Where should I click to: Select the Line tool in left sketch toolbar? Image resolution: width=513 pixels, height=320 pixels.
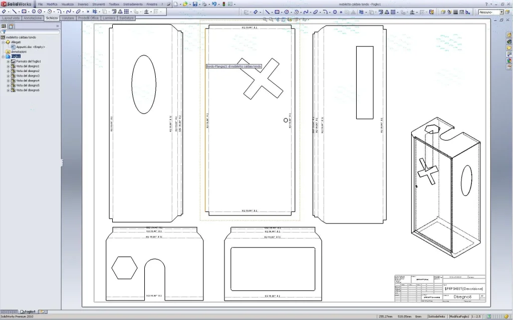click(15, 11)
